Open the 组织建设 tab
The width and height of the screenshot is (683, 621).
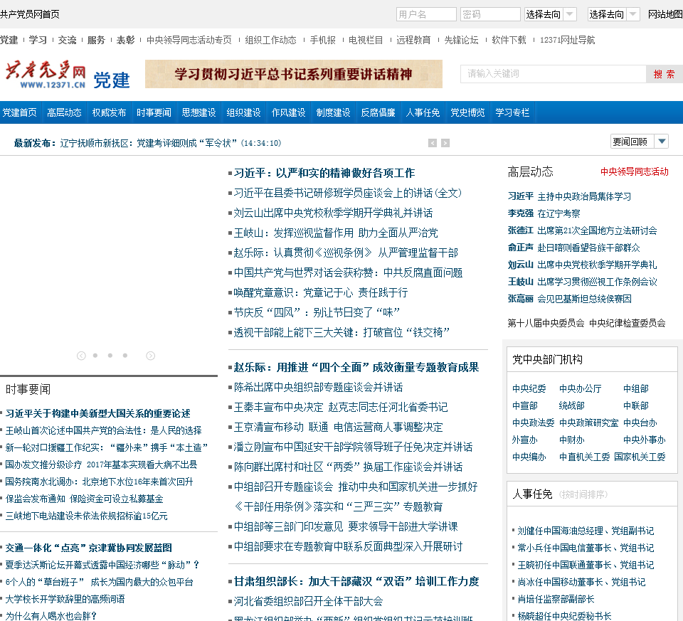pyautogui.click(x=243, y=113)
